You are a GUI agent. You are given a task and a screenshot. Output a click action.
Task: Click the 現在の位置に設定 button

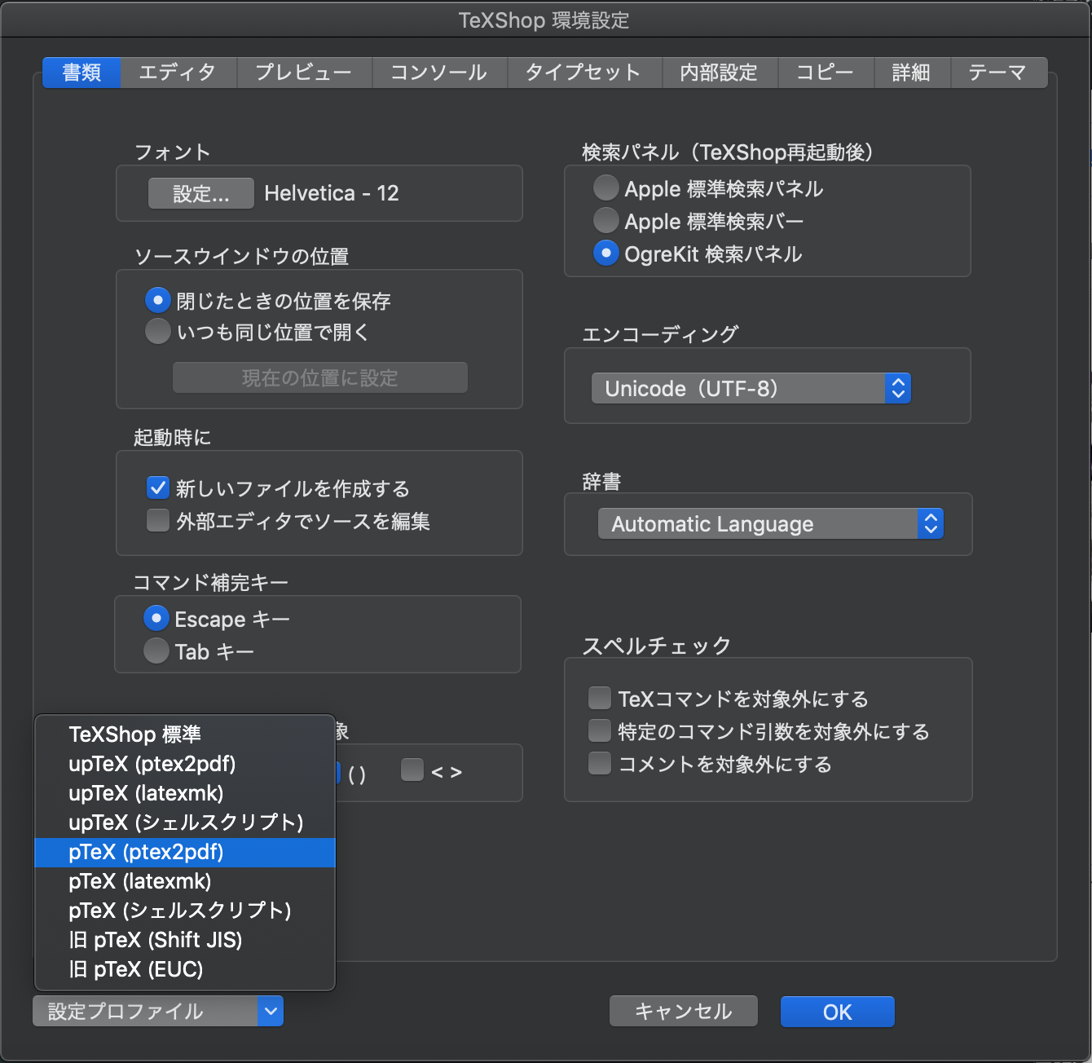tap(319, 377)
